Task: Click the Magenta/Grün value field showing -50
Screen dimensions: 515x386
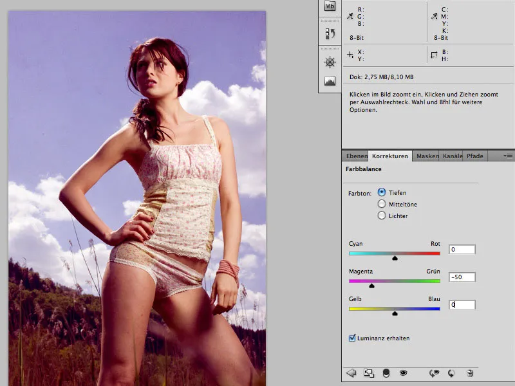Action: click(x=462, y=277)
